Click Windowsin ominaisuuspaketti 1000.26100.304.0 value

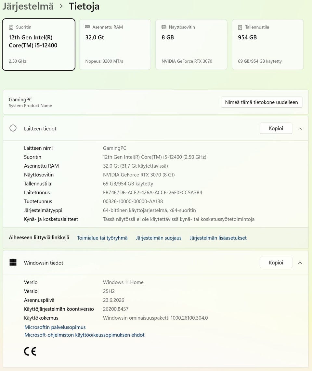pyautogui.click(x=155, y=318)
